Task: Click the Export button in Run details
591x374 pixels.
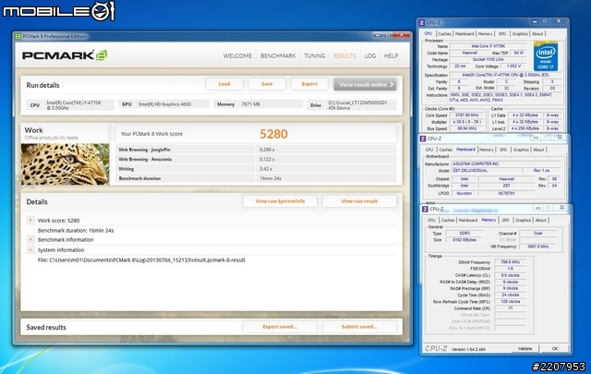Action: coord(309,84)
